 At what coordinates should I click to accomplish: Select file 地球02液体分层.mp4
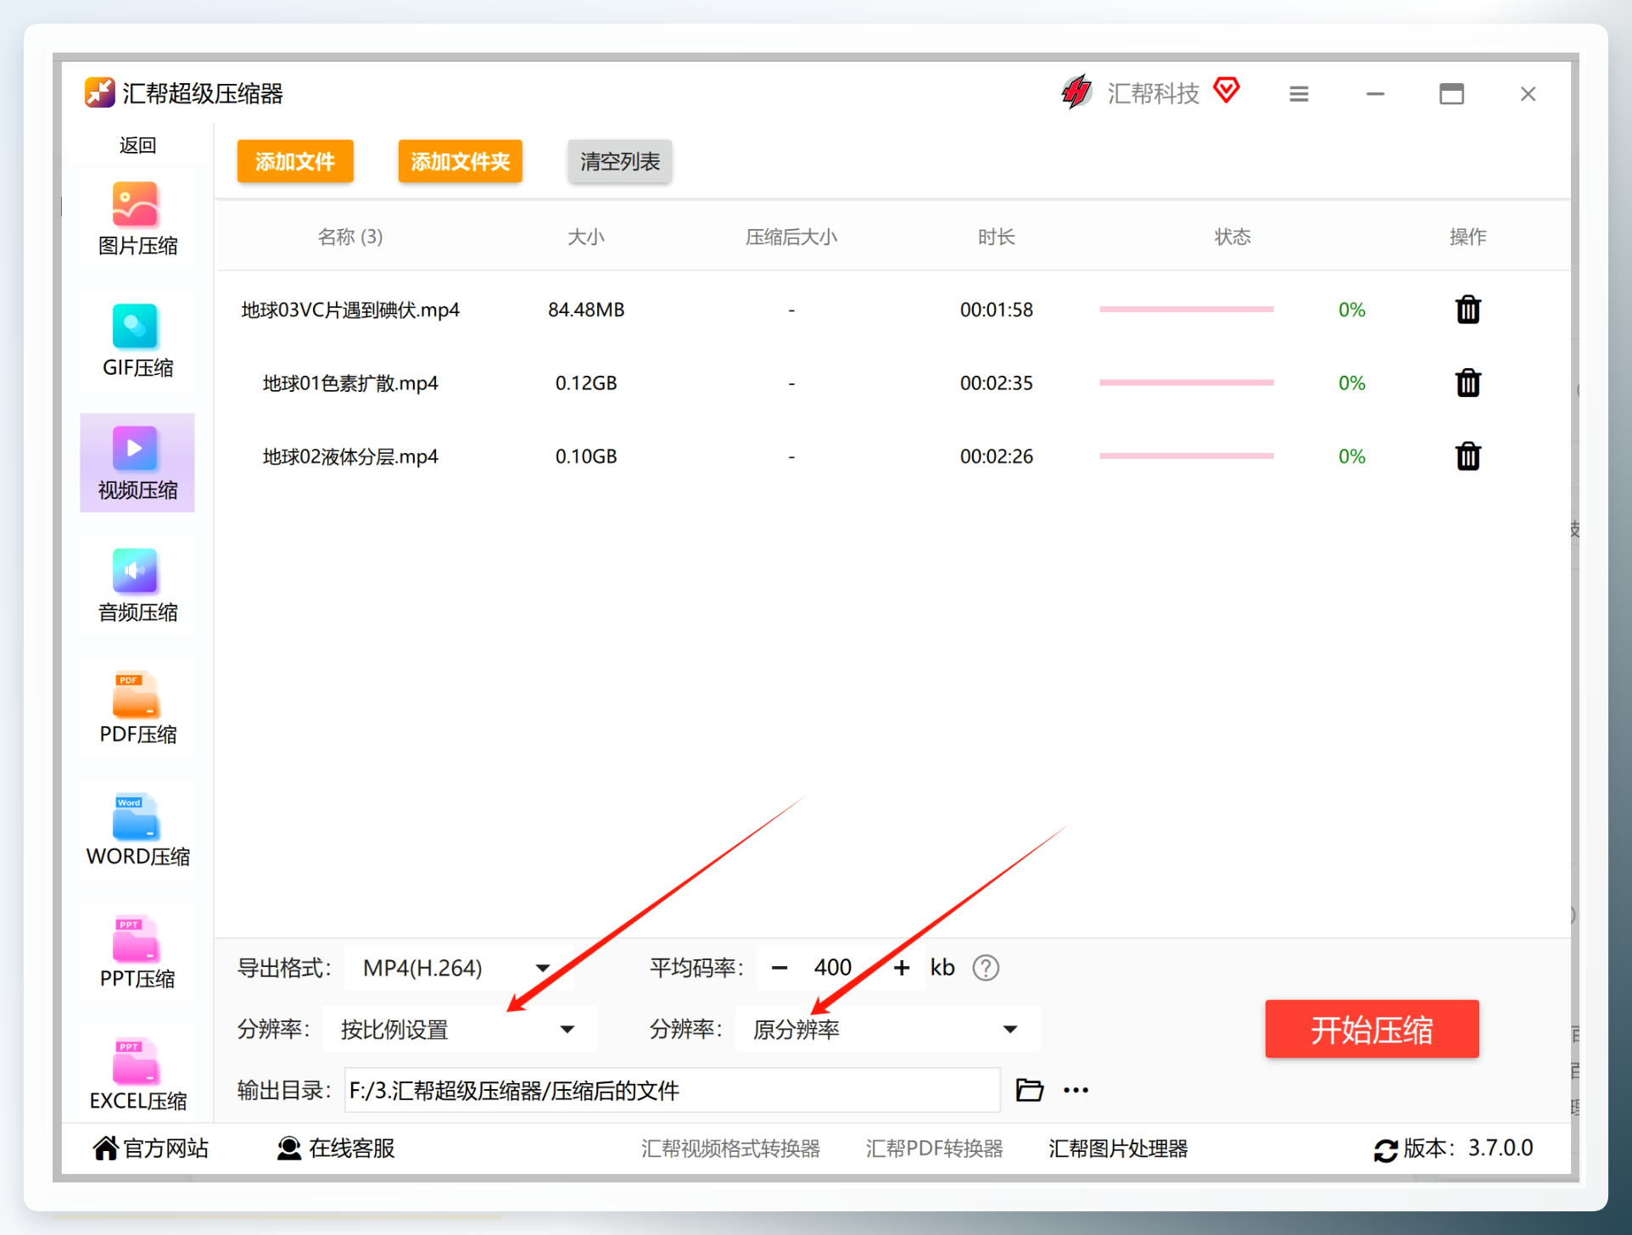coord(350,456)
